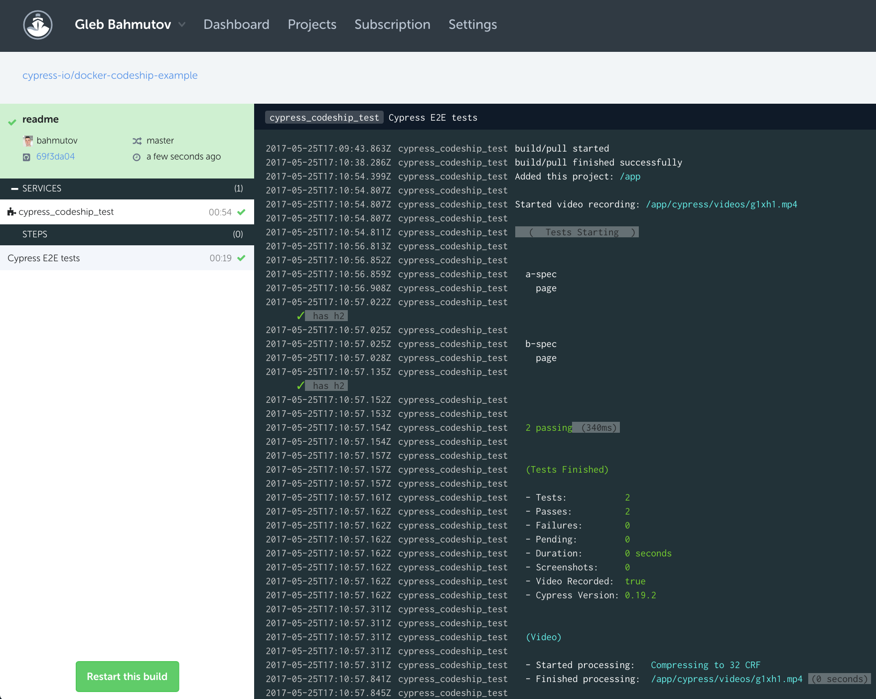Click Compressing to 32 CRF text
The height and width of the screenshot is (699, 876).
point(706,665)
